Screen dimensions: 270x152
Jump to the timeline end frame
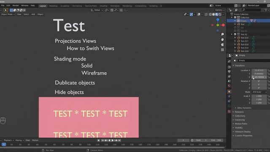119,141
